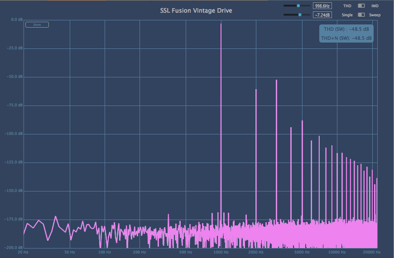Click the frequency slider handle
The width and height of the screenshot is (394, 258).
click(298, 5)
